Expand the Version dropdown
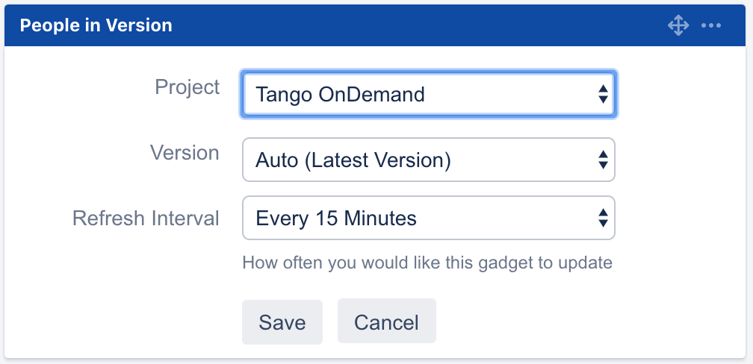Image resolution: width=753 pixels, height=364 pixels. (x=428, y=160)
